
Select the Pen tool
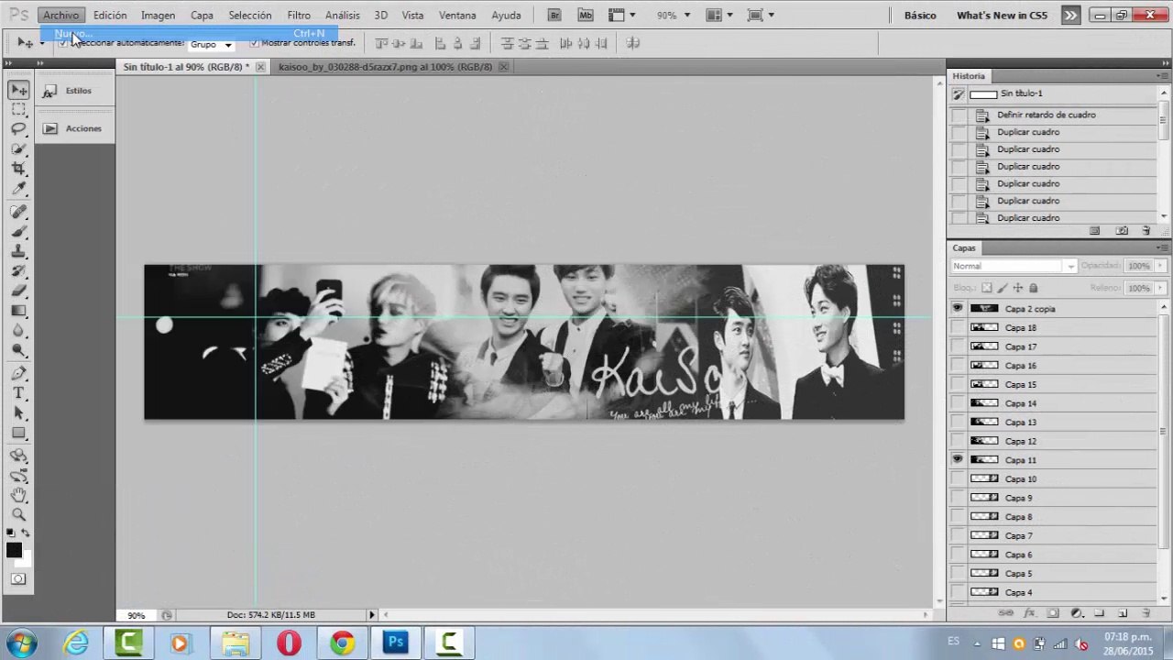pyautogui.click(x=18, y=373)
